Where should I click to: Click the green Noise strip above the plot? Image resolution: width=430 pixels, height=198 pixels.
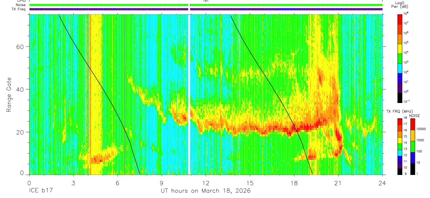pyautogui.click(x=206, y=5)
